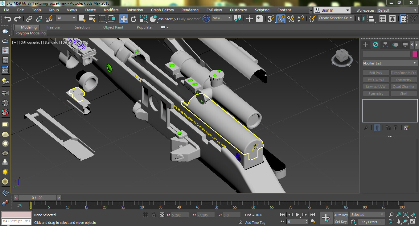The height and width of the screenshot is (226, 419).
Task: Expand the Modifier List dropdown
Action: point(390,63)
